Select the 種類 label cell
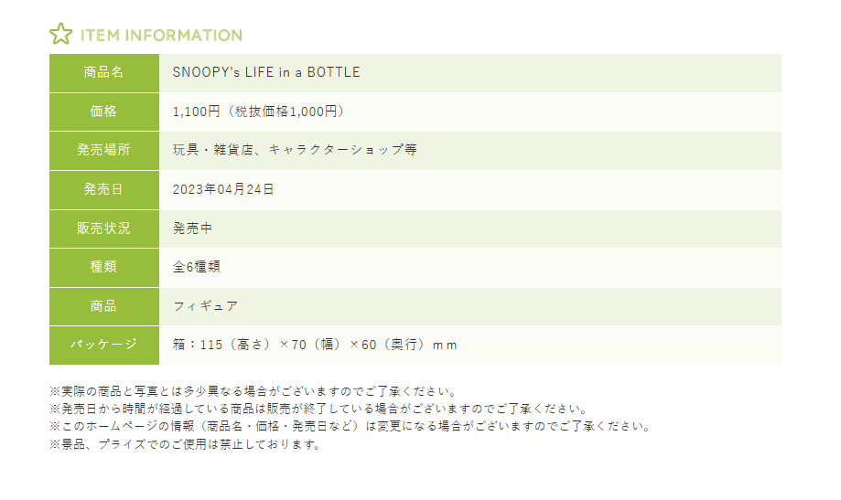 coord(103,267)
